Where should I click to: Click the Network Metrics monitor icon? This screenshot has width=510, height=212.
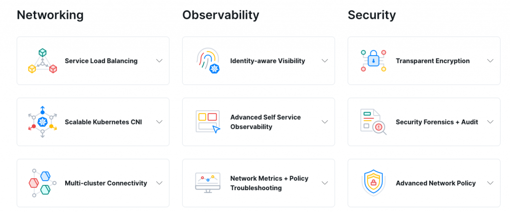point(208,183)
